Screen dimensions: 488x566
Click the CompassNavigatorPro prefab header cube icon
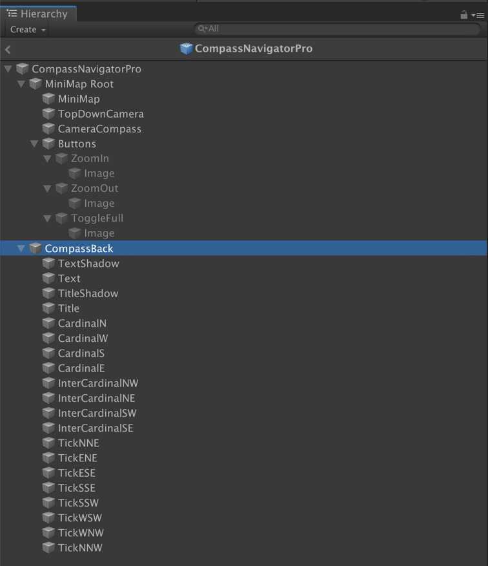click(x=187, y=49)
